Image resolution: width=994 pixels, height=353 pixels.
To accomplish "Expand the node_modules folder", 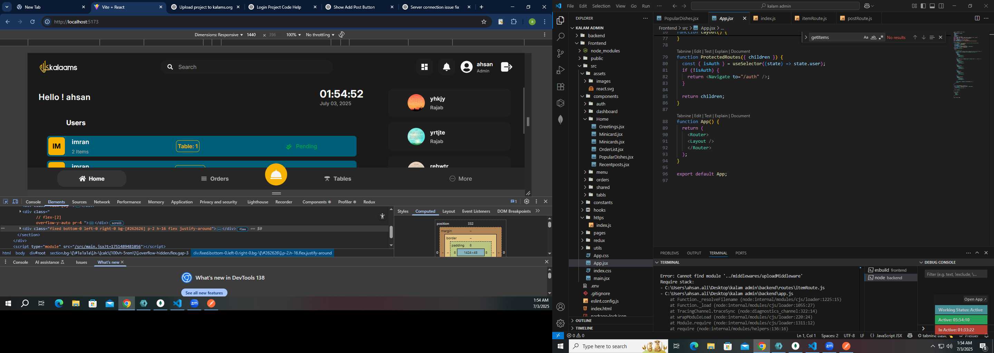I will tap(605, 51).
